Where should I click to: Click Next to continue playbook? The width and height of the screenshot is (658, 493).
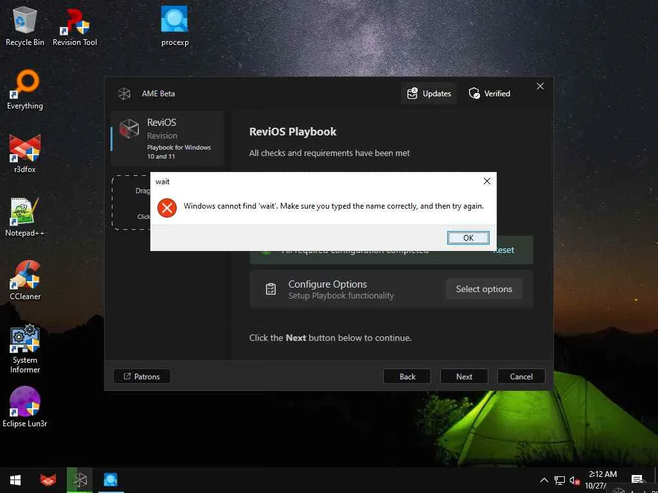click(464, 376)
